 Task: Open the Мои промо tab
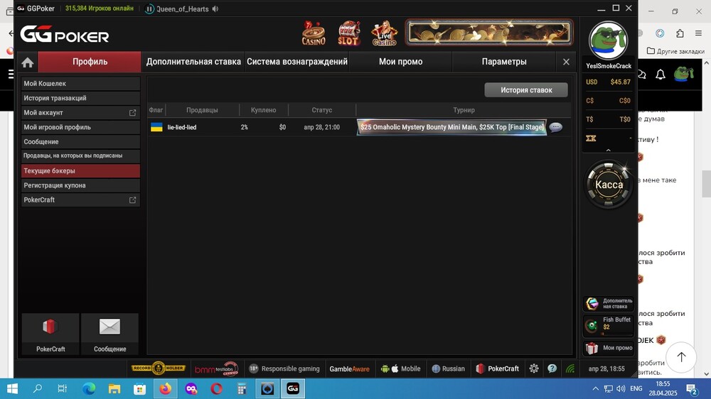400,62
